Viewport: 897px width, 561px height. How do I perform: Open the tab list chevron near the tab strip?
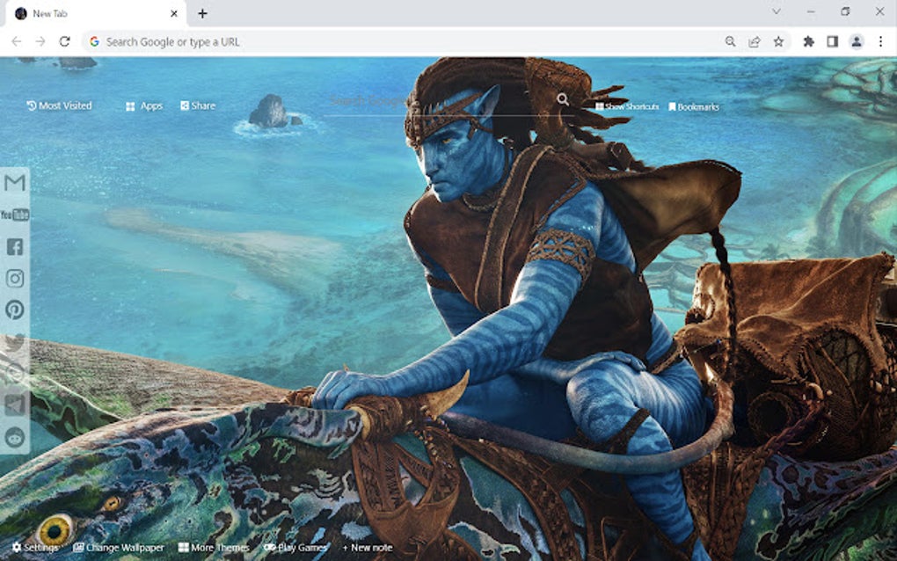[777, 13]
